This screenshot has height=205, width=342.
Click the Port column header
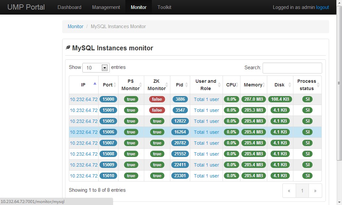[x=108, y=85]
